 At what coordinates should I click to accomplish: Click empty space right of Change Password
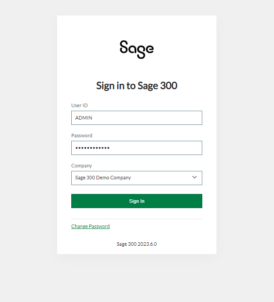(x=156, y=226)
